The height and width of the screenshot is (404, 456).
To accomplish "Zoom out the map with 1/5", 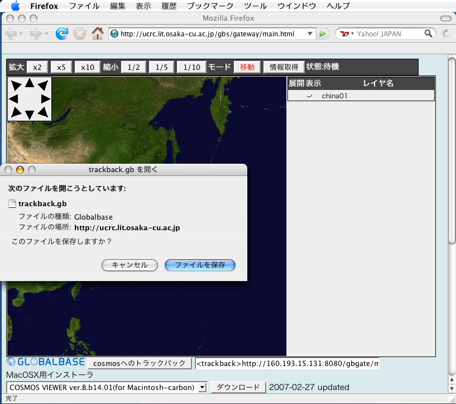I will [x=162, y=67].
